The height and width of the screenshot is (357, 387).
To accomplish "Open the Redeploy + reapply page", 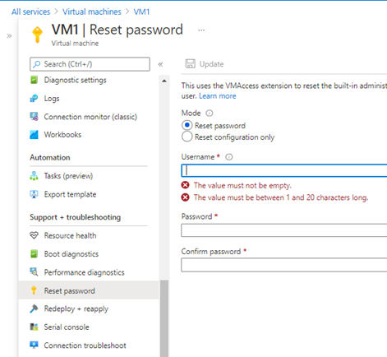I will [x=76, y=309].
